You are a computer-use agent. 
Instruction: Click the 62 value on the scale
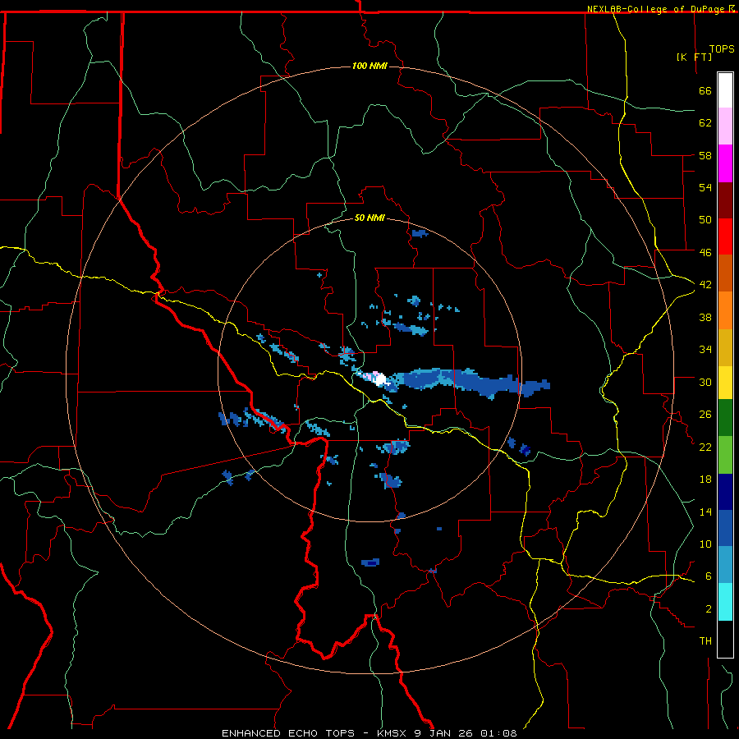705,123
